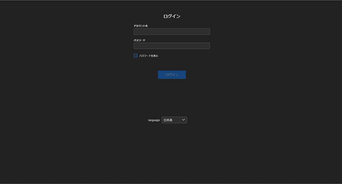Viewport: 342px width, 184px height.
Task: Place cursor in the password textbox
Action: click(x=172, y=46)
